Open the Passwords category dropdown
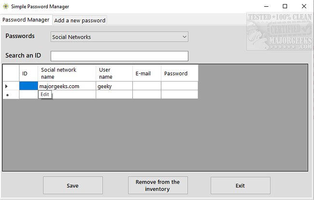 click(119, 37)
